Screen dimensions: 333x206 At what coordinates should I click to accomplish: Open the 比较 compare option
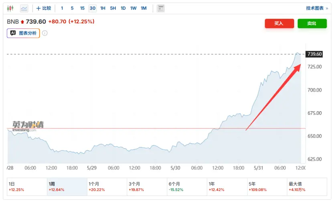click(x=47, y=8)
